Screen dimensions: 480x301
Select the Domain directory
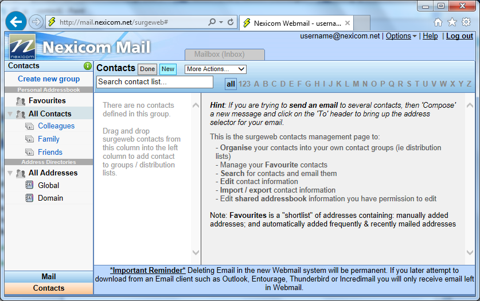[x=50, y=198]
